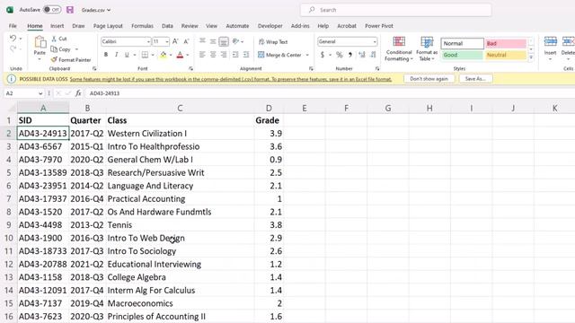Bottom align cell contents
Image resolution: width=575 pixels, height=323 pixels.
pos(224,41)
